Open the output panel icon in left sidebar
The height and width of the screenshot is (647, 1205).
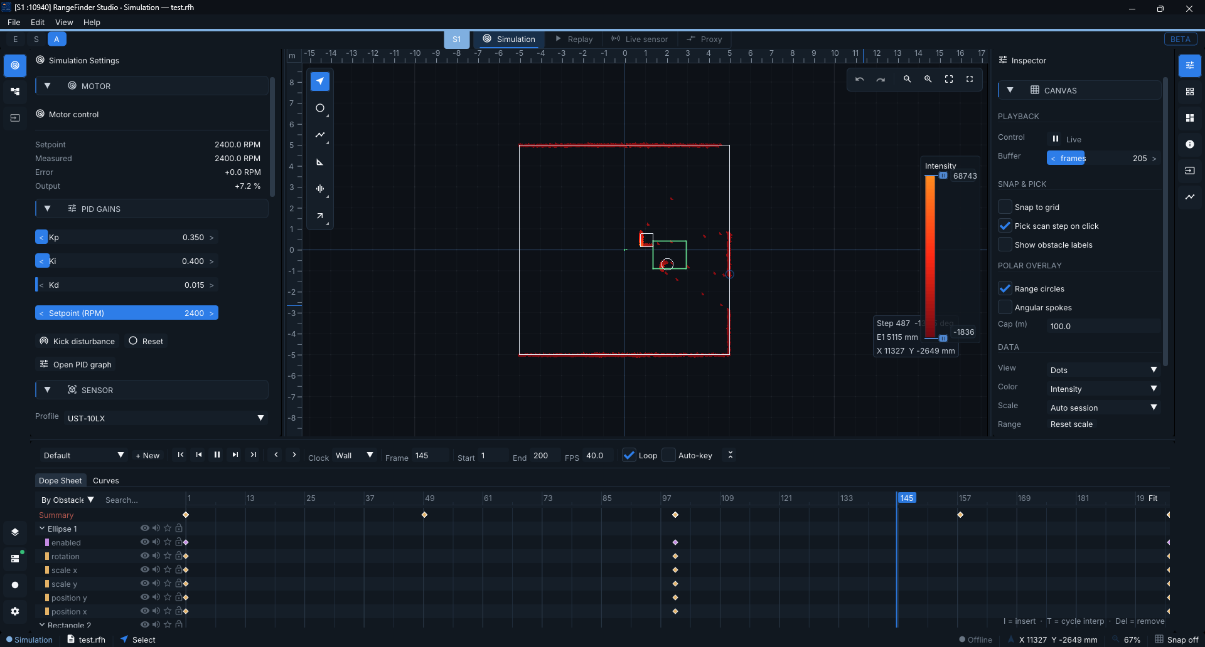(15, 118)
